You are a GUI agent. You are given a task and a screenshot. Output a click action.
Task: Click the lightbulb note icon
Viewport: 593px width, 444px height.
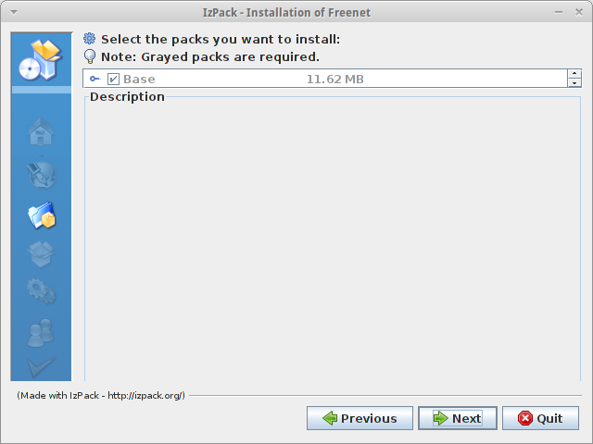point(90,56)
